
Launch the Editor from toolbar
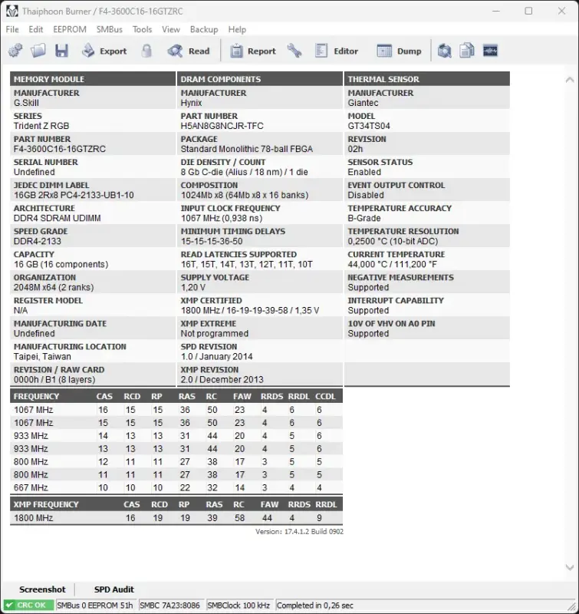click(x=337, y=51)
